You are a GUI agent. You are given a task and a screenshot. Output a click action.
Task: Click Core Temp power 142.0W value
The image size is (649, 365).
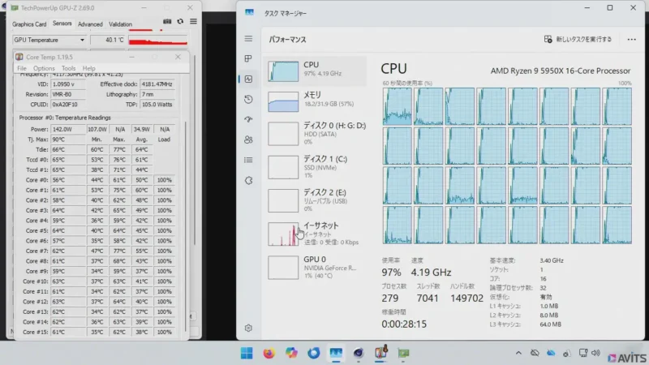[68, 129]
